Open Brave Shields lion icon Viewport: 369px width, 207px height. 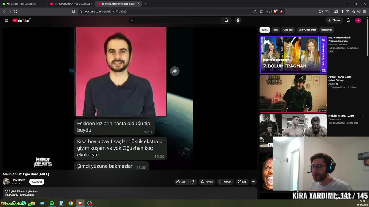[275, 11]
